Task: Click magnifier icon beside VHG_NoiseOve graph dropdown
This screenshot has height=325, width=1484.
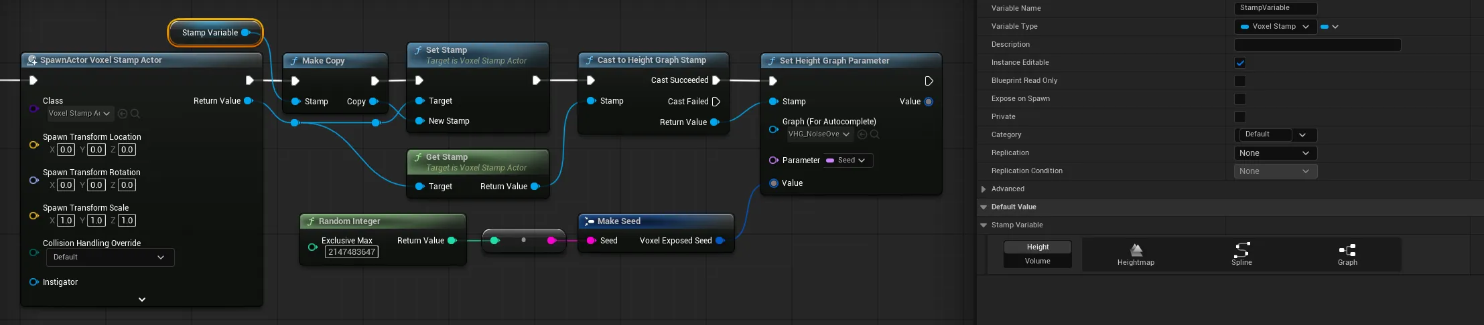Action: [875, 134]
